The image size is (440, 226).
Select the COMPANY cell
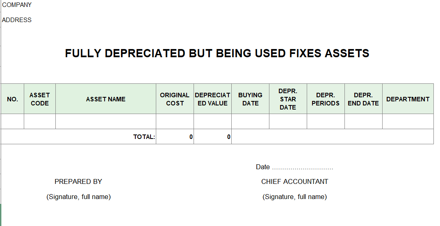17,5
